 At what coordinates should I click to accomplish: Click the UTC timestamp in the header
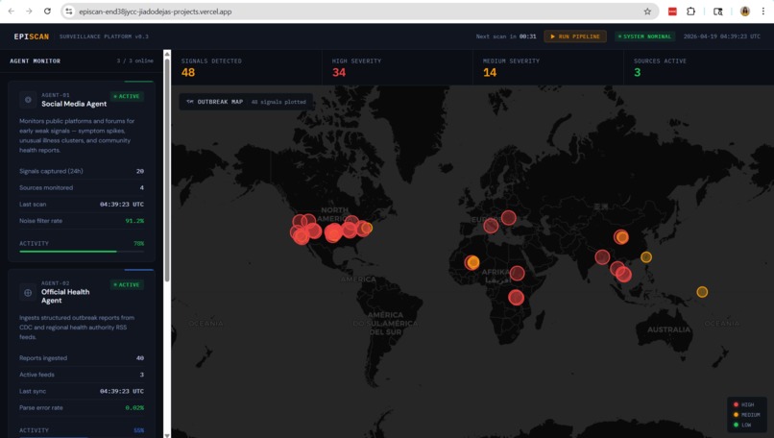coord(722,36)
